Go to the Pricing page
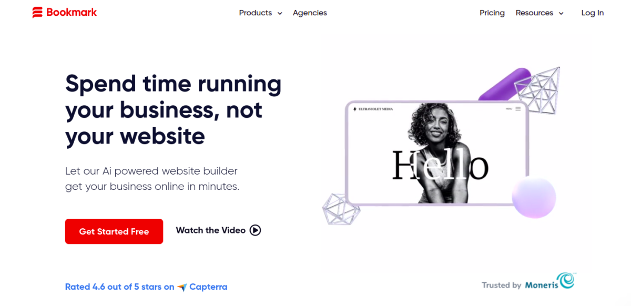The width and height of the screenshot is (631, 306). (492, 13)
